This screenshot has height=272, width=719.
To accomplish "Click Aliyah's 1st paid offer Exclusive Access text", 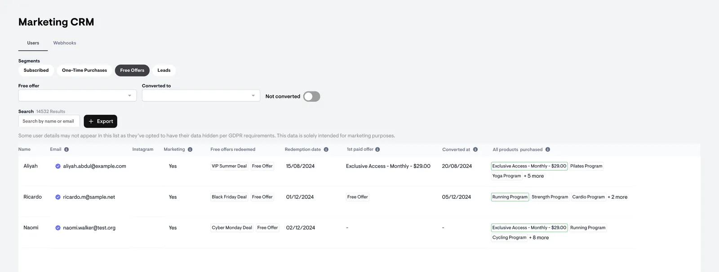I will (x=388, y=166).
